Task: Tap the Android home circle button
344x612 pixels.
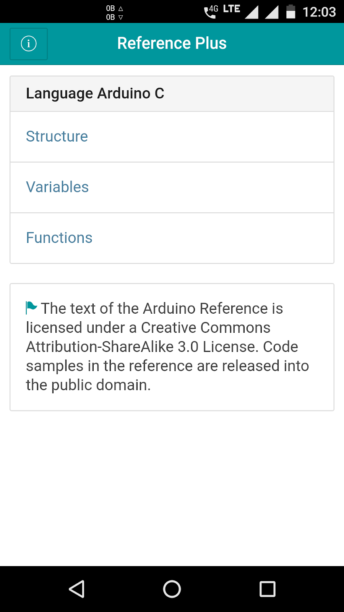Action: (172, 589)
